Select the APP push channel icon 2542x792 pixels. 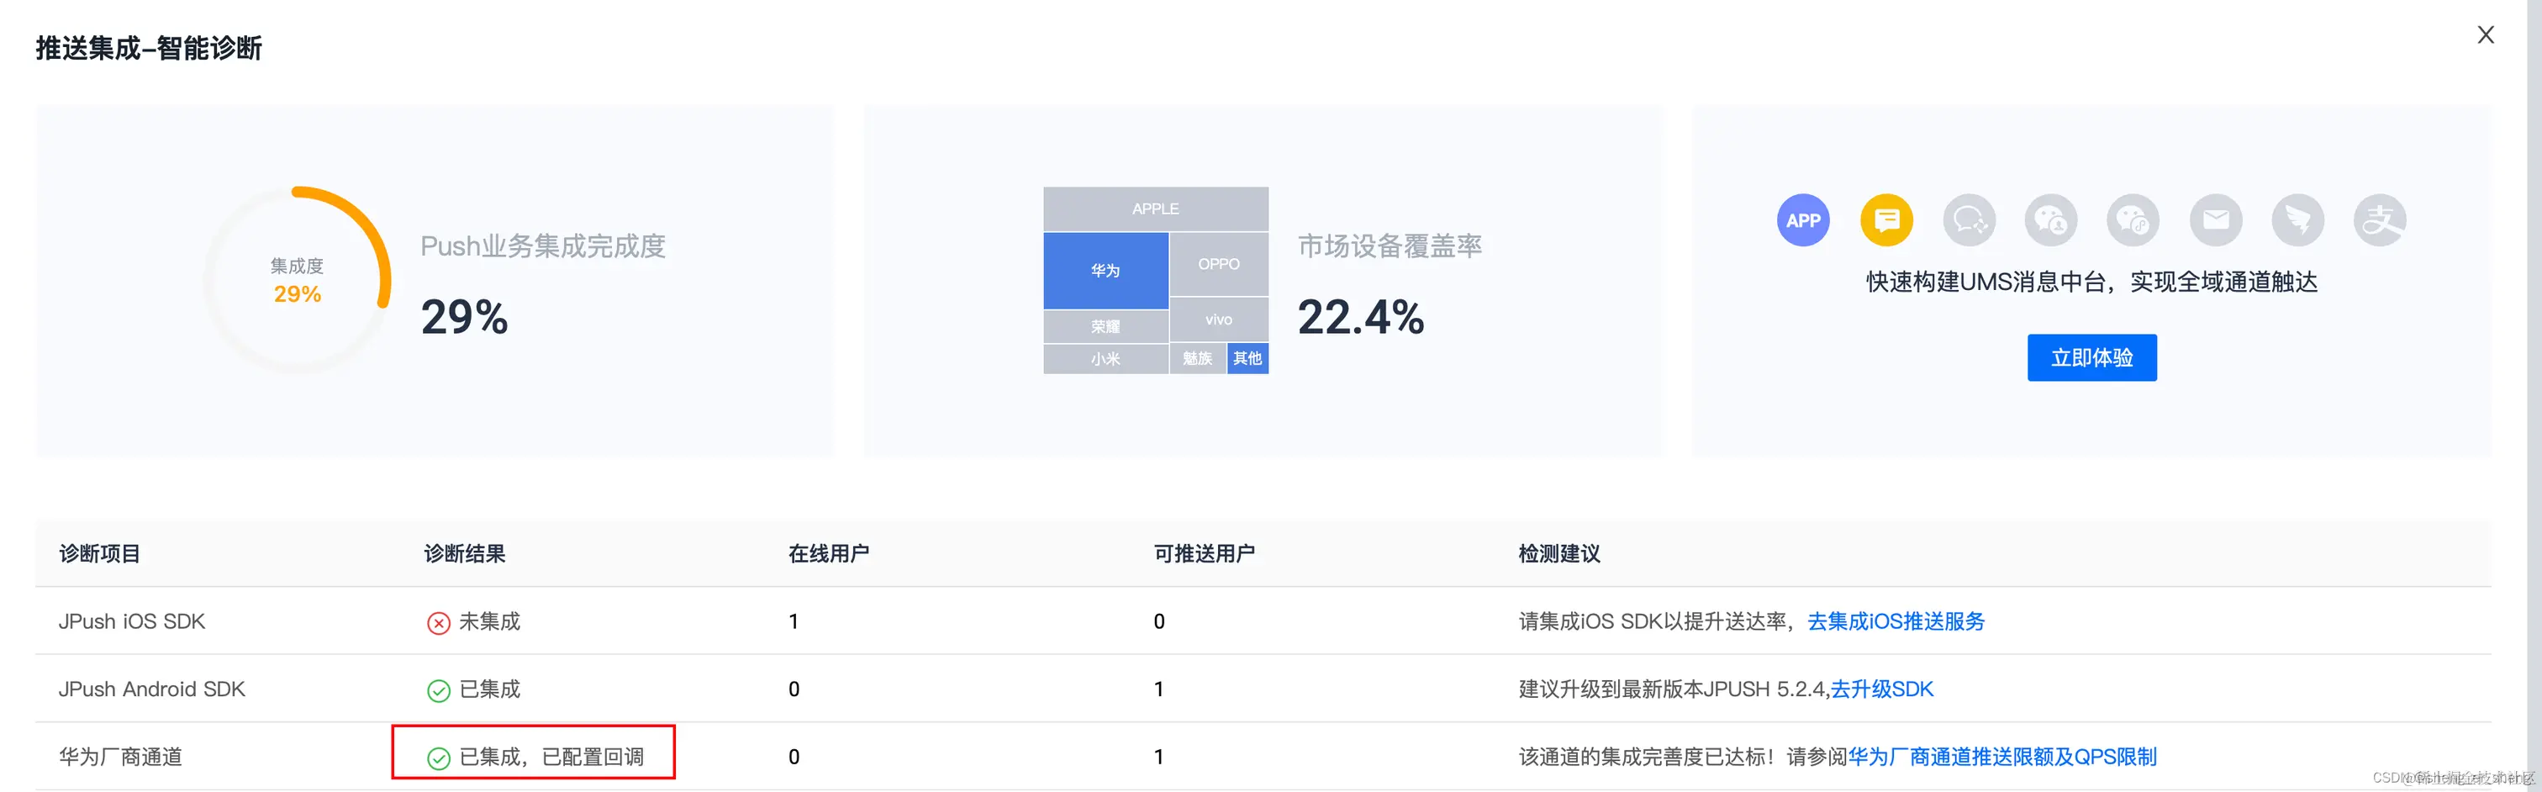1803,220
